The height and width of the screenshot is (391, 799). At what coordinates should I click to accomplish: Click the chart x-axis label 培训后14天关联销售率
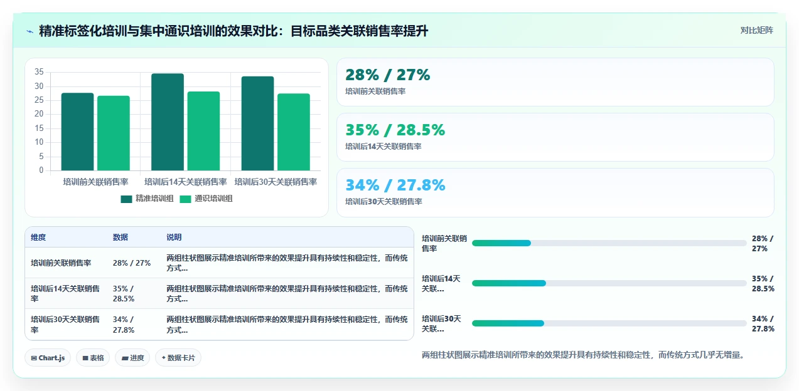(x=186, y=182)
